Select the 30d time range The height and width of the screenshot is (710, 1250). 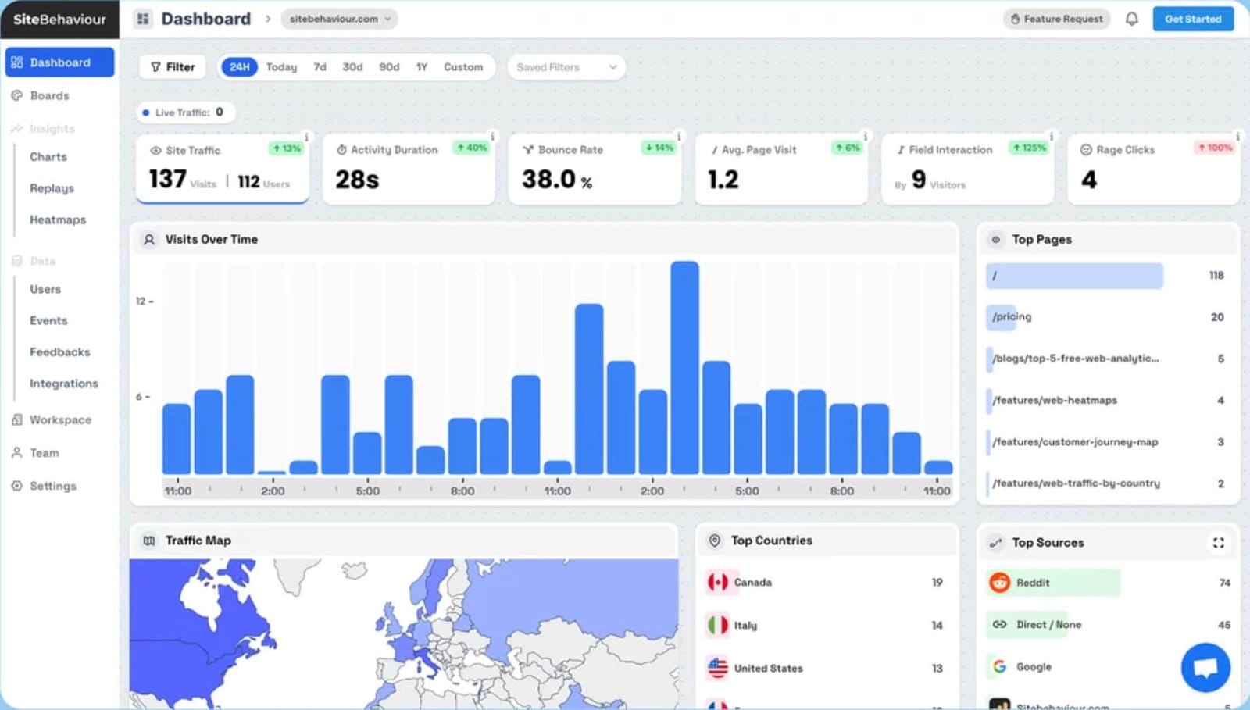(x=352, y=67)
